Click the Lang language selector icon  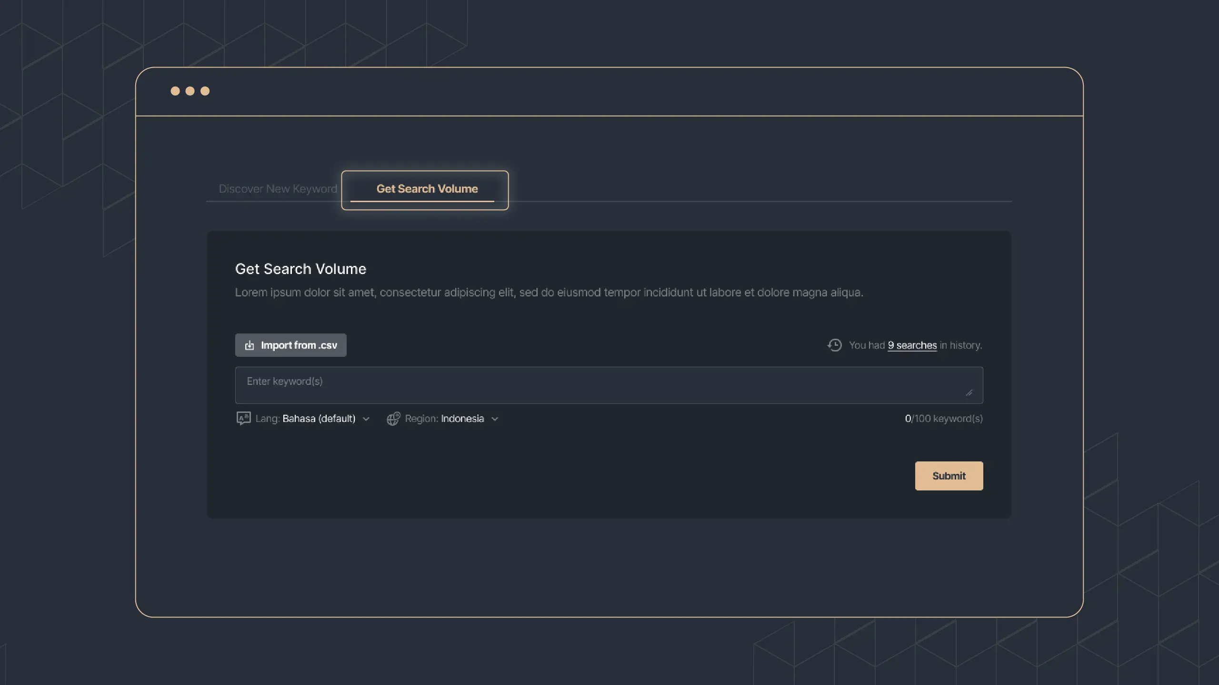(243, 418)
